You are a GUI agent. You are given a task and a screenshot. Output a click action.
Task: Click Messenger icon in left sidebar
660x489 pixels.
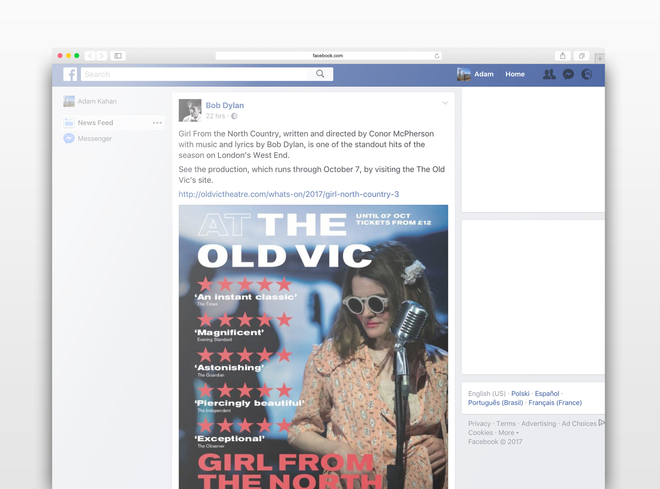(69, 139)
